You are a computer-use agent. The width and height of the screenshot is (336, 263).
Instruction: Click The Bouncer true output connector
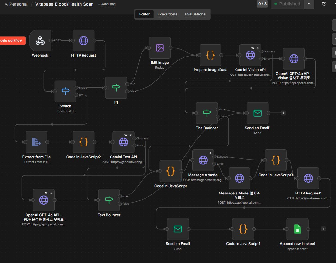pos(218,109)
